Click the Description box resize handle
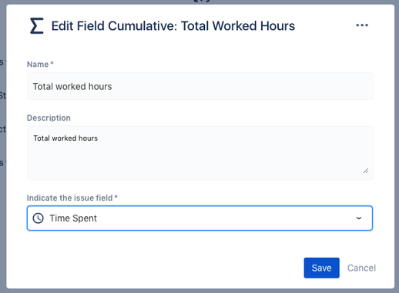 [366, 171]
